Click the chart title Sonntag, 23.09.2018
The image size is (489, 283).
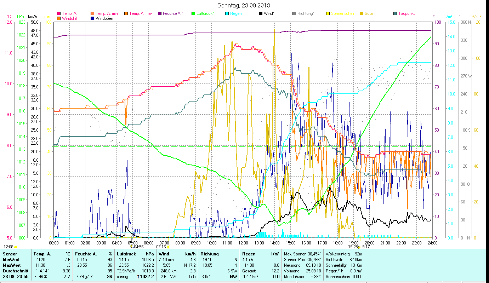[244, 6]
